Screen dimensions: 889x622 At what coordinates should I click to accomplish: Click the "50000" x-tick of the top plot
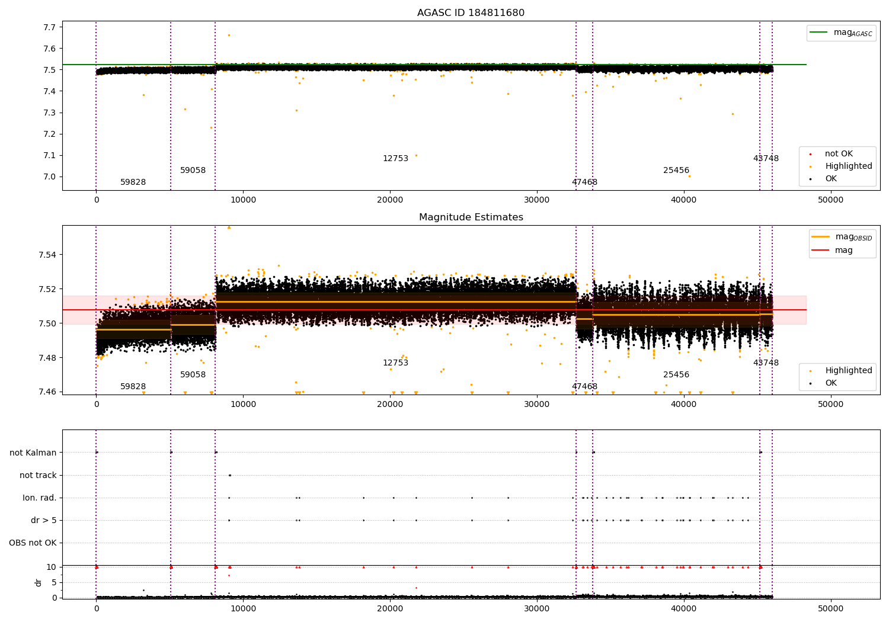[x=831, y=200]
